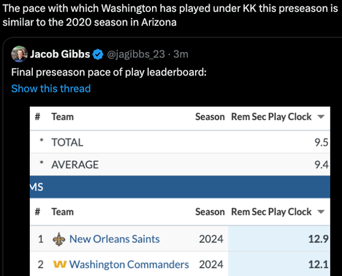Click the lower Season column header

click(210, 212)
